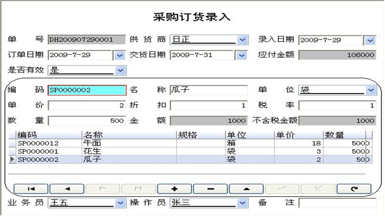
Task: Open the 业务员 salesperson dropdown
Action: [120, 203]
